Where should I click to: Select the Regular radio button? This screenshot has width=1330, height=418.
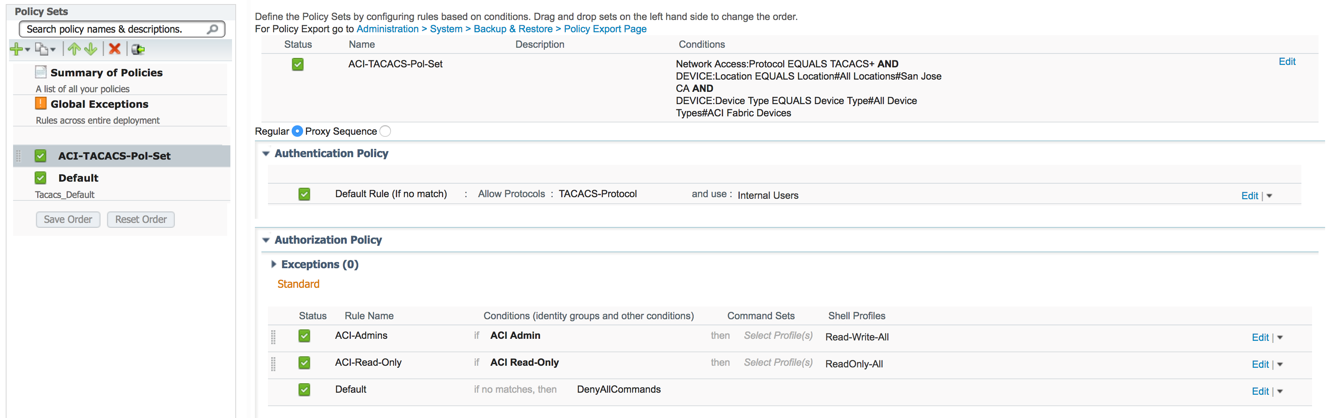(297, 131)
